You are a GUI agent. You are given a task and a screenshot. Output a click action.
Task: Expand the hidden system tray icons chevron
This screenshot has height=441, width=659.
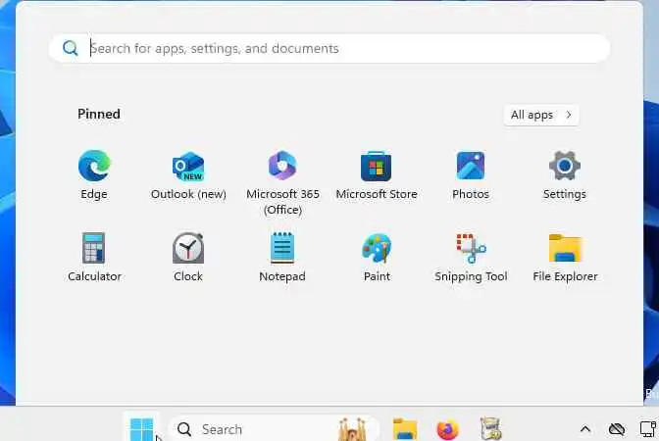coord(585,429)
